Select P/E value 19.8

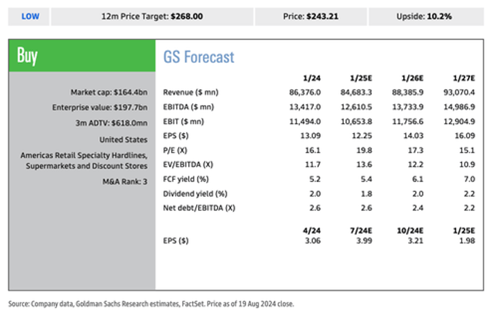point(364,150)
